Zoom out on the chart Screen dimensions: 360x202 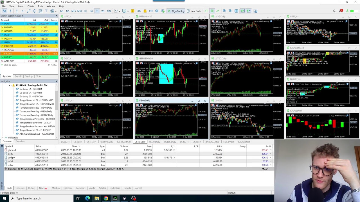[x=230, y=11]
